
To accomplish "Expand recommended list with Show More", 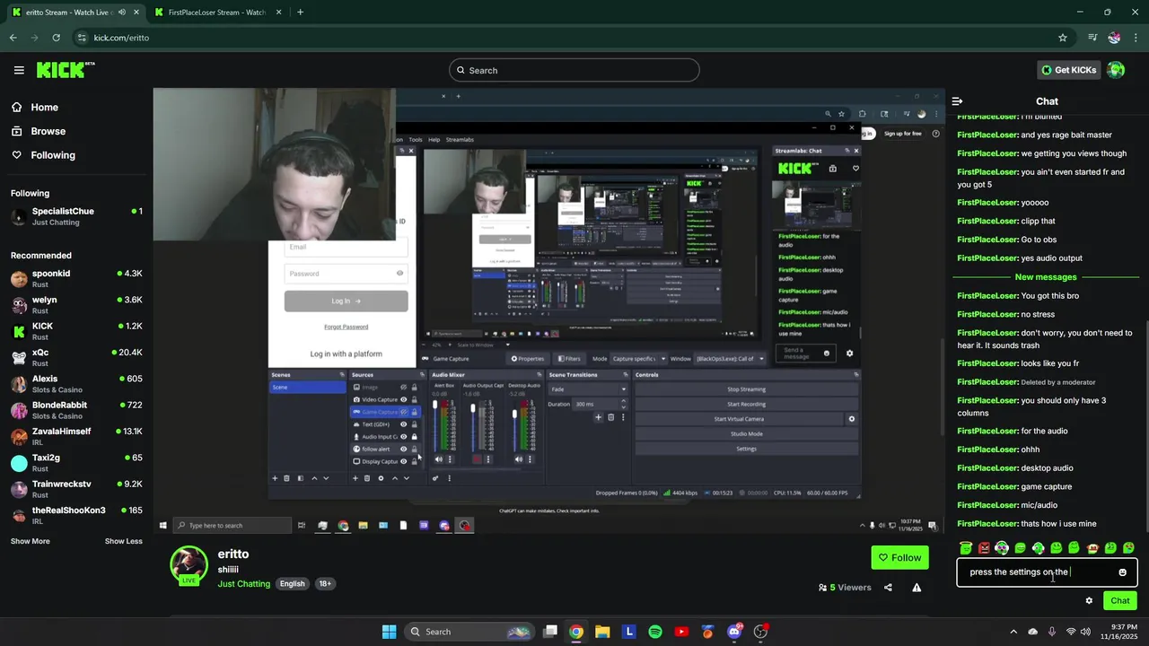I will coord(31,541).
